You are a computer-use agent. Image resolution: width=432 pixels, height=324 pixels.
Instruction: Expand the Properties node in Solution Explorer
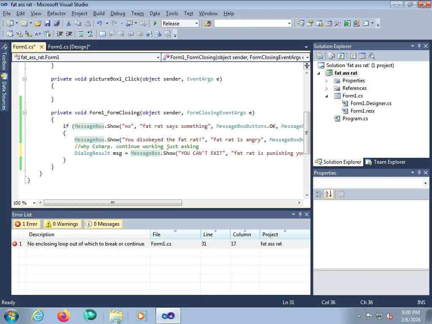point(327,81)
